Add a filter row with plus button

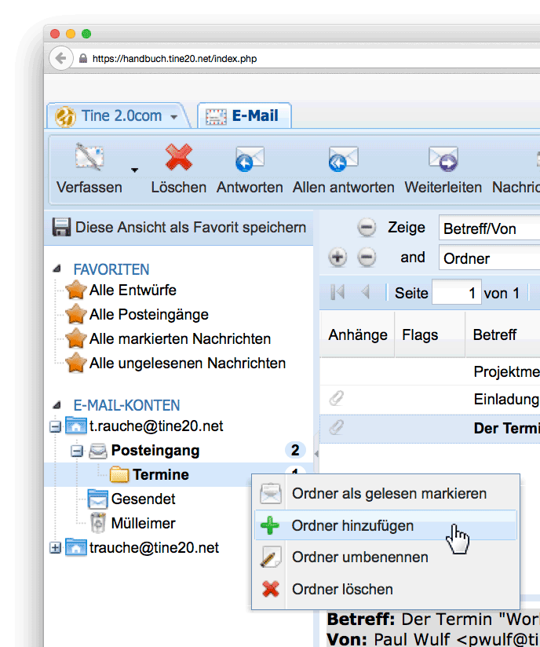(x=337, y=257)
